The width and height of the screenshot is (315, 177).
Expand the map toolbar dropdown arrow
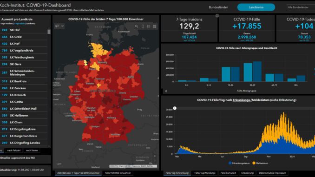click(x=62, y=26)
